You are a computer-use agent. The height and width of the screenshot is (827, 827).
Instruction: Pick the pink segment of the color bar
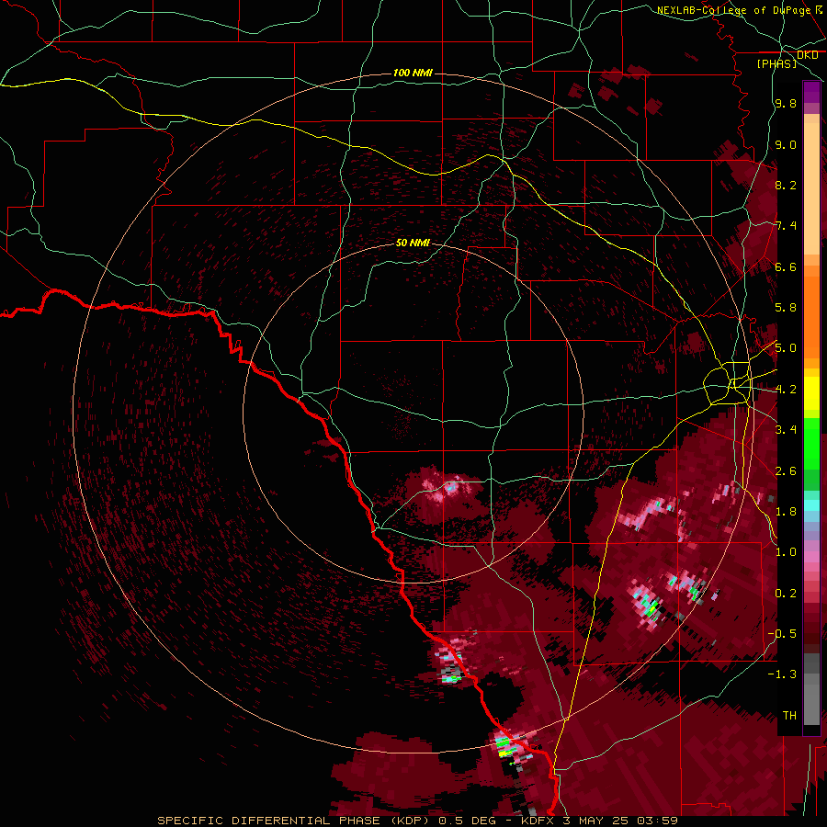coord(811,557)
